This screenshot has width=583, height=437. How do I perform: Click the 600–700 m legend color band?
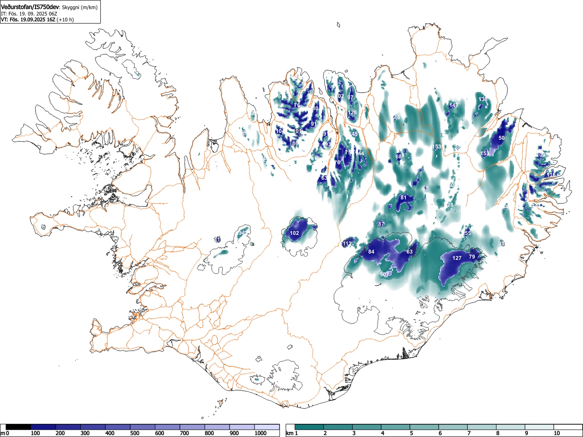click(x=168, y=427)
